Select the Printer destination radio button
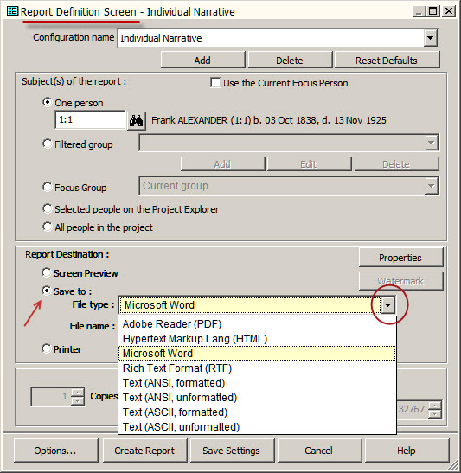This screenshot has width=461, height=473. [47, 349]
